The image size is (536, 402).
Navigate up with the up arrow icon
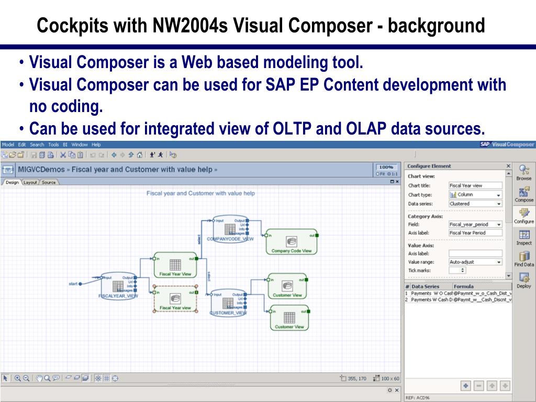pyautogui.click(x=131, y=155)
